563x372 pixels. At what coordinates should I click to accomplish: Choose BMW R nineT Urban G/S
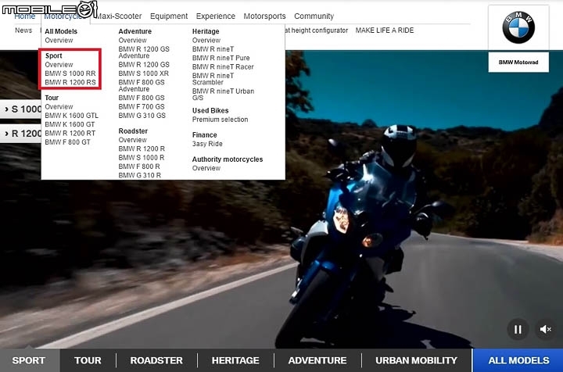tap(223, 95)
